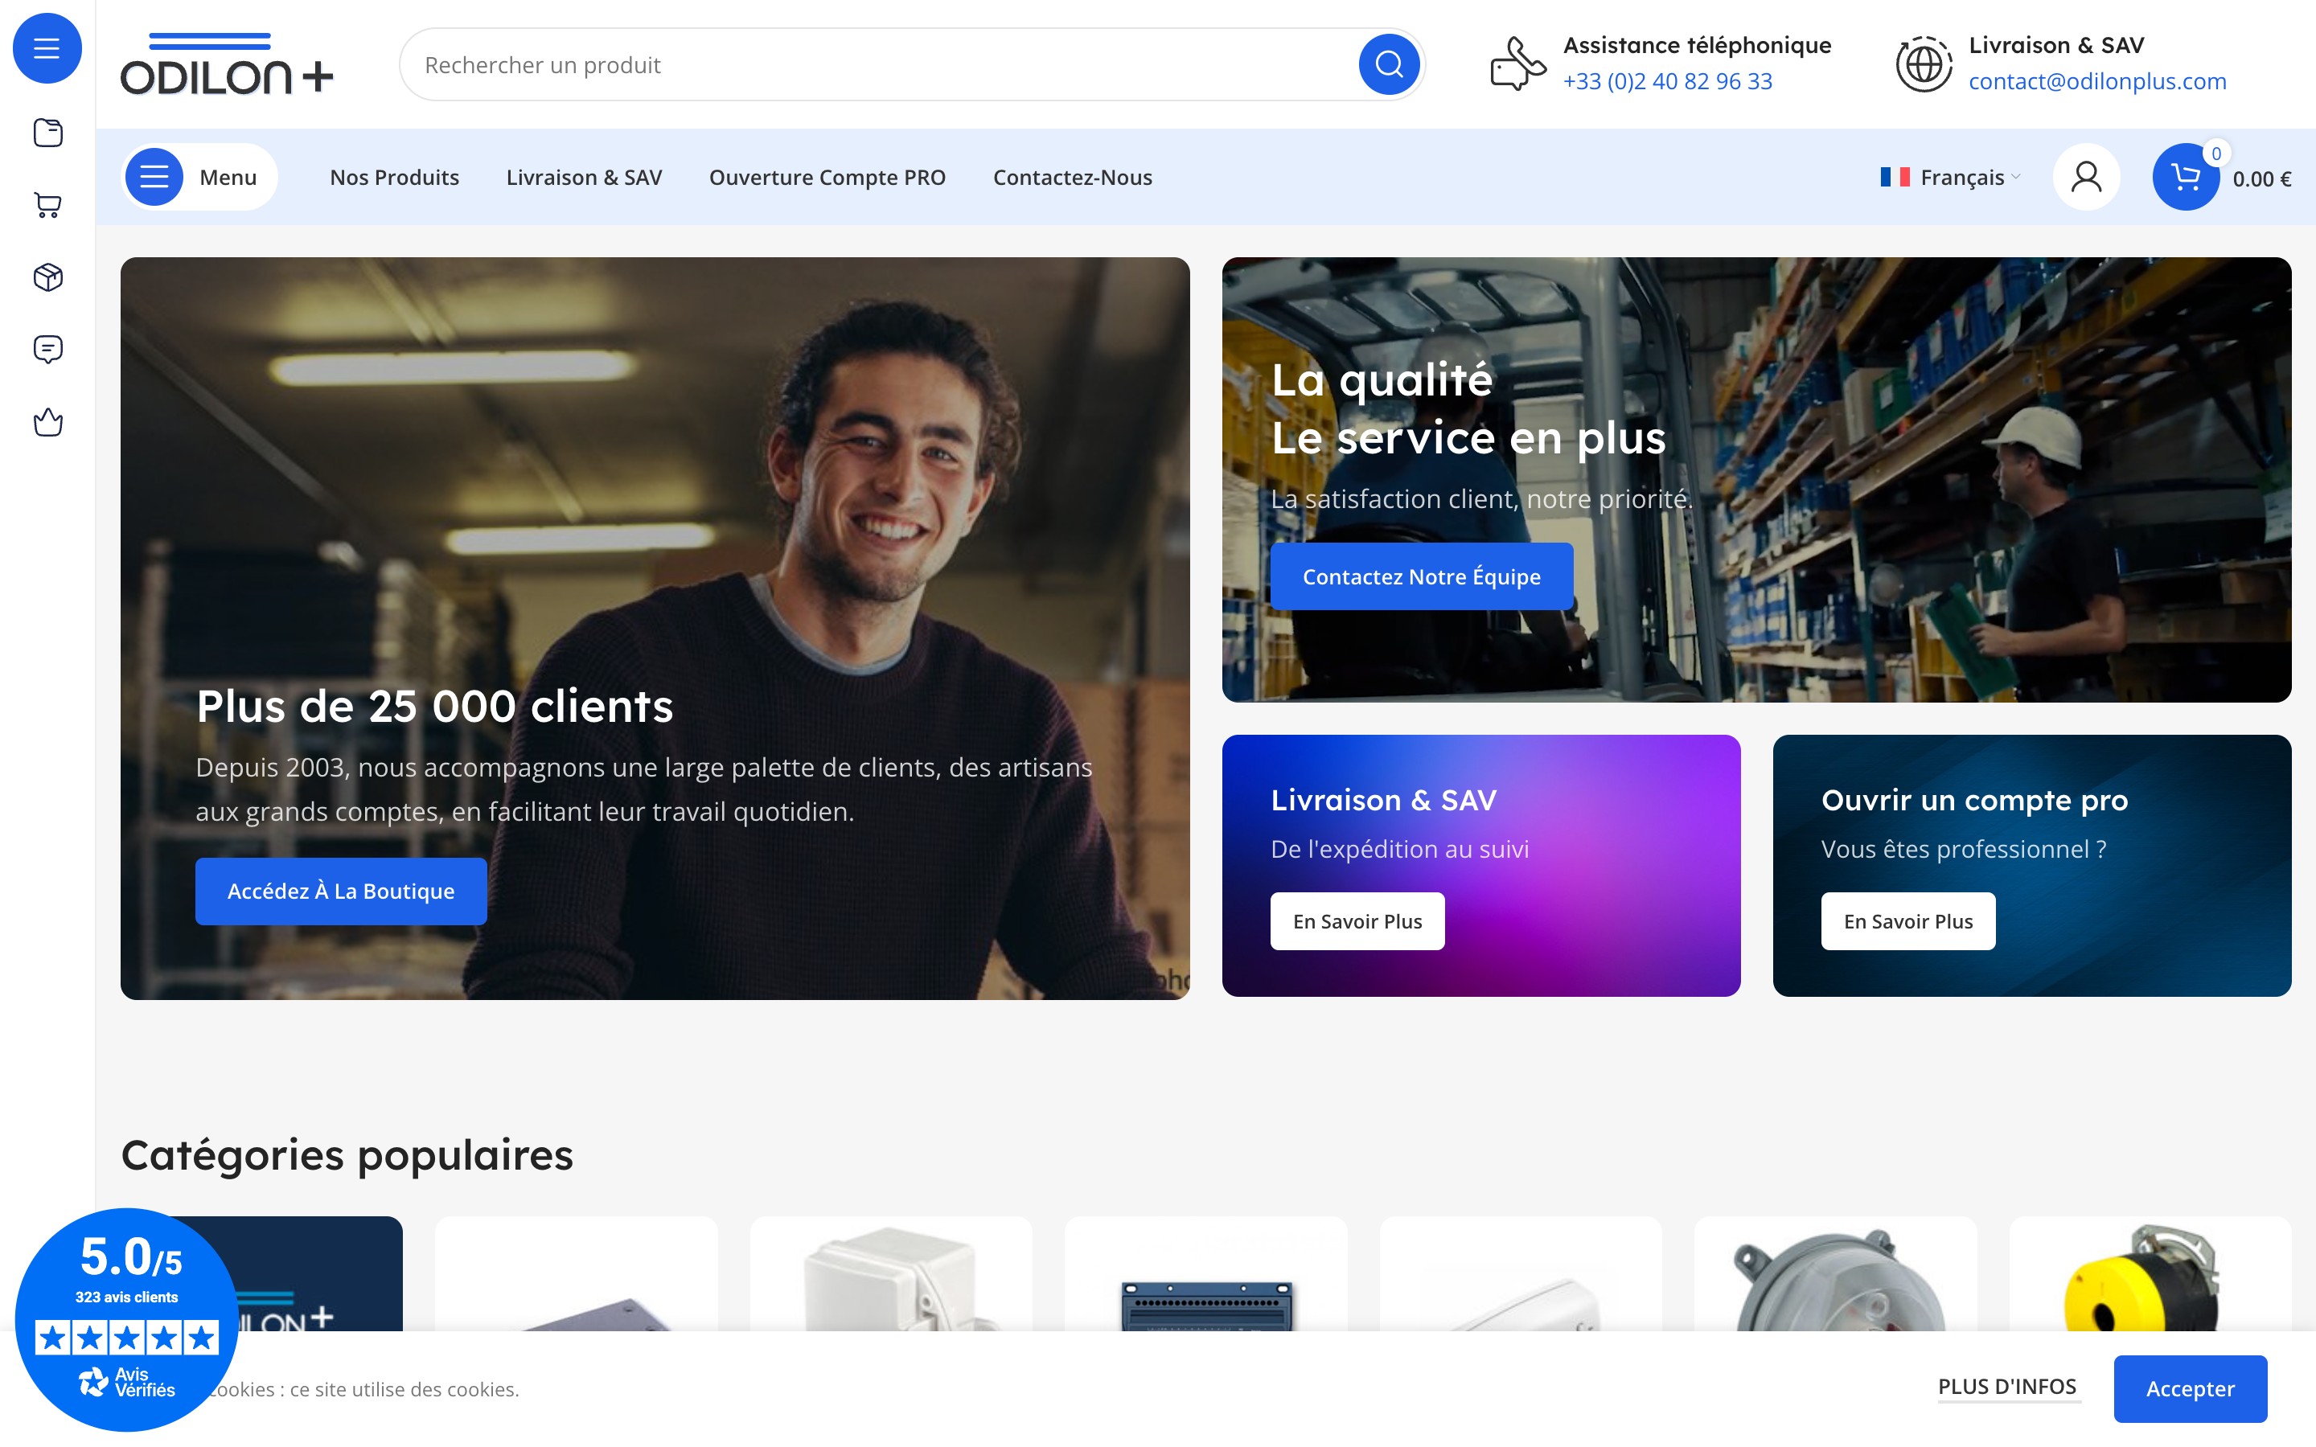Go to Ouverture Compte PRO menu item
The image size is (2316, 1447).
click(x=827, y=177)
